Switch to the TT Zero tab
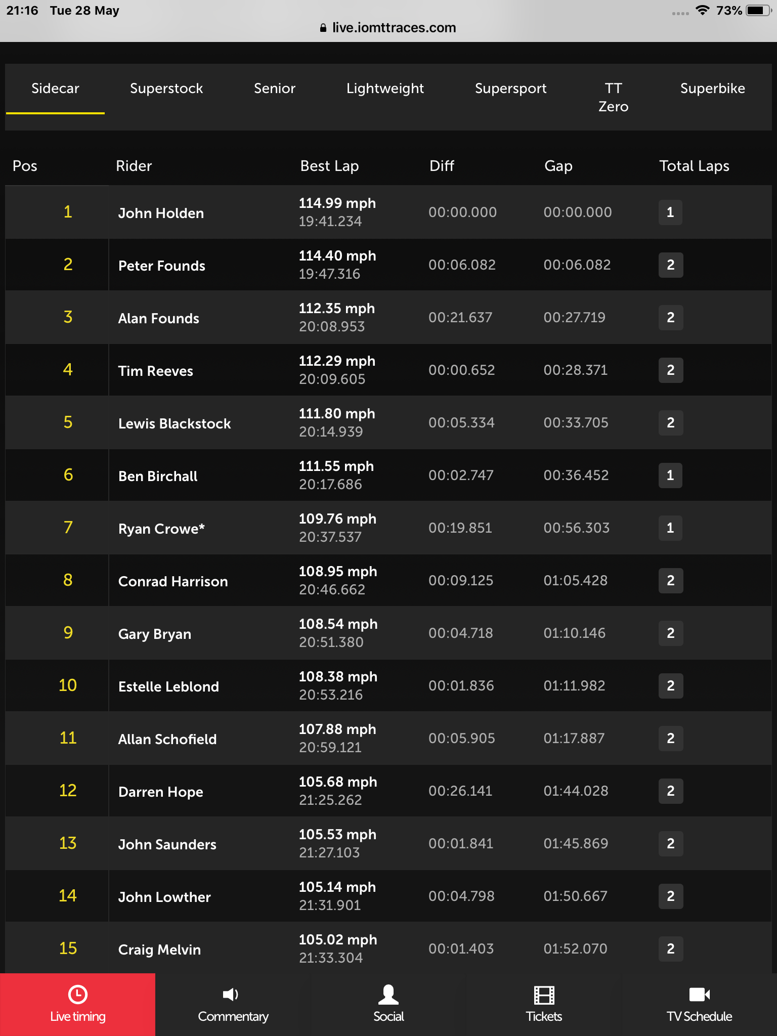This screenshot has width=777, height=1036. [613, 97]
